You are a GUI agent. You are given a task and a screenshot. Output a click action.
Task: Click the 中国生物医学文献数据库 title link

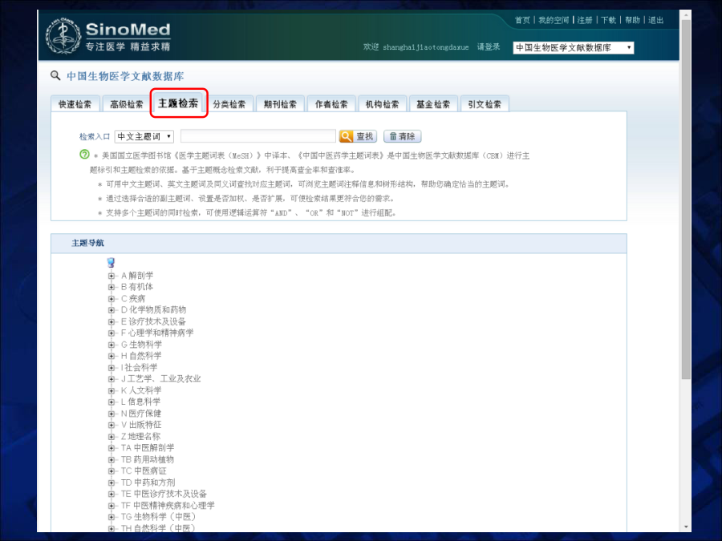tap(125, 76)
